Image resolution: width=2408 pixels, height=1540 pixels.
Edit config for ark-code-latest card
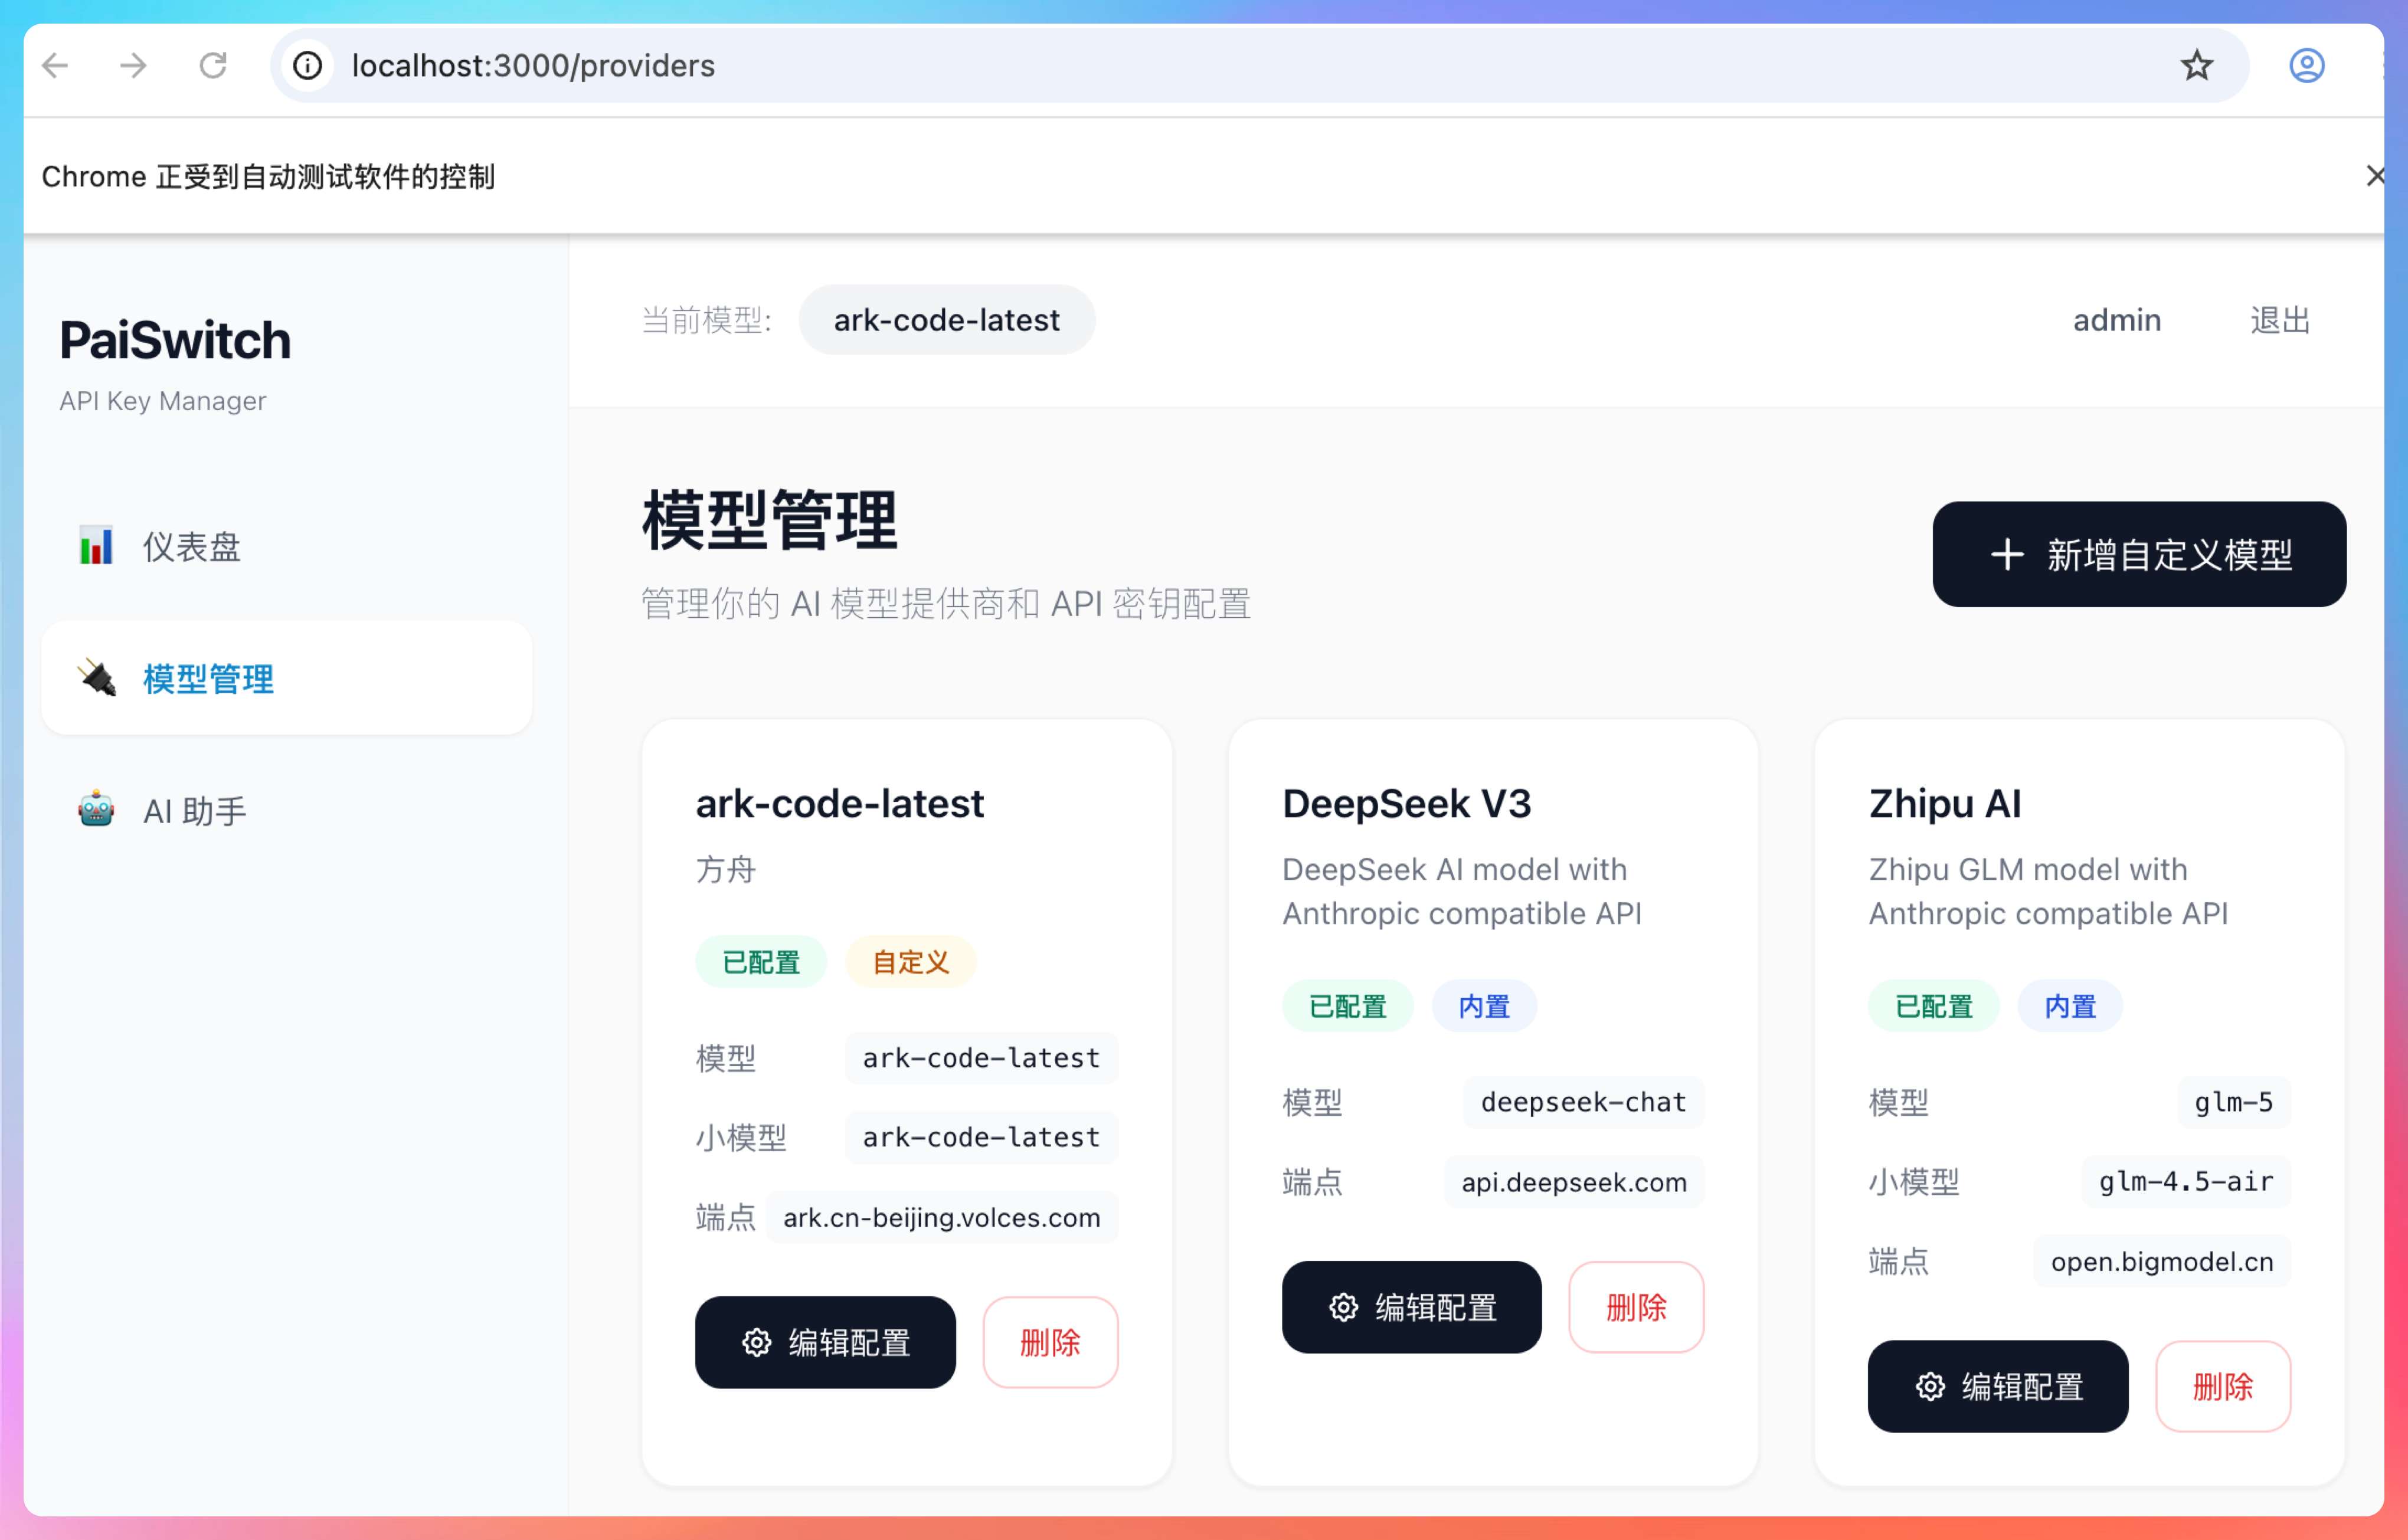pos(825,1342)
